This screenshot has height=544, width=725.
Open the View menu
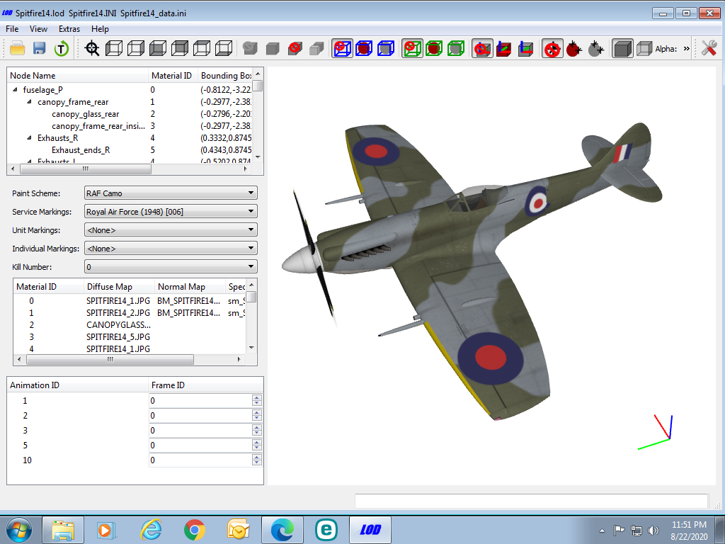[38, 28]
